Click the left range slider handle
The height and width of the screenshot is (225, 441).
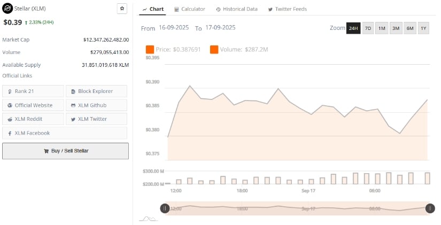coord(165,208)
